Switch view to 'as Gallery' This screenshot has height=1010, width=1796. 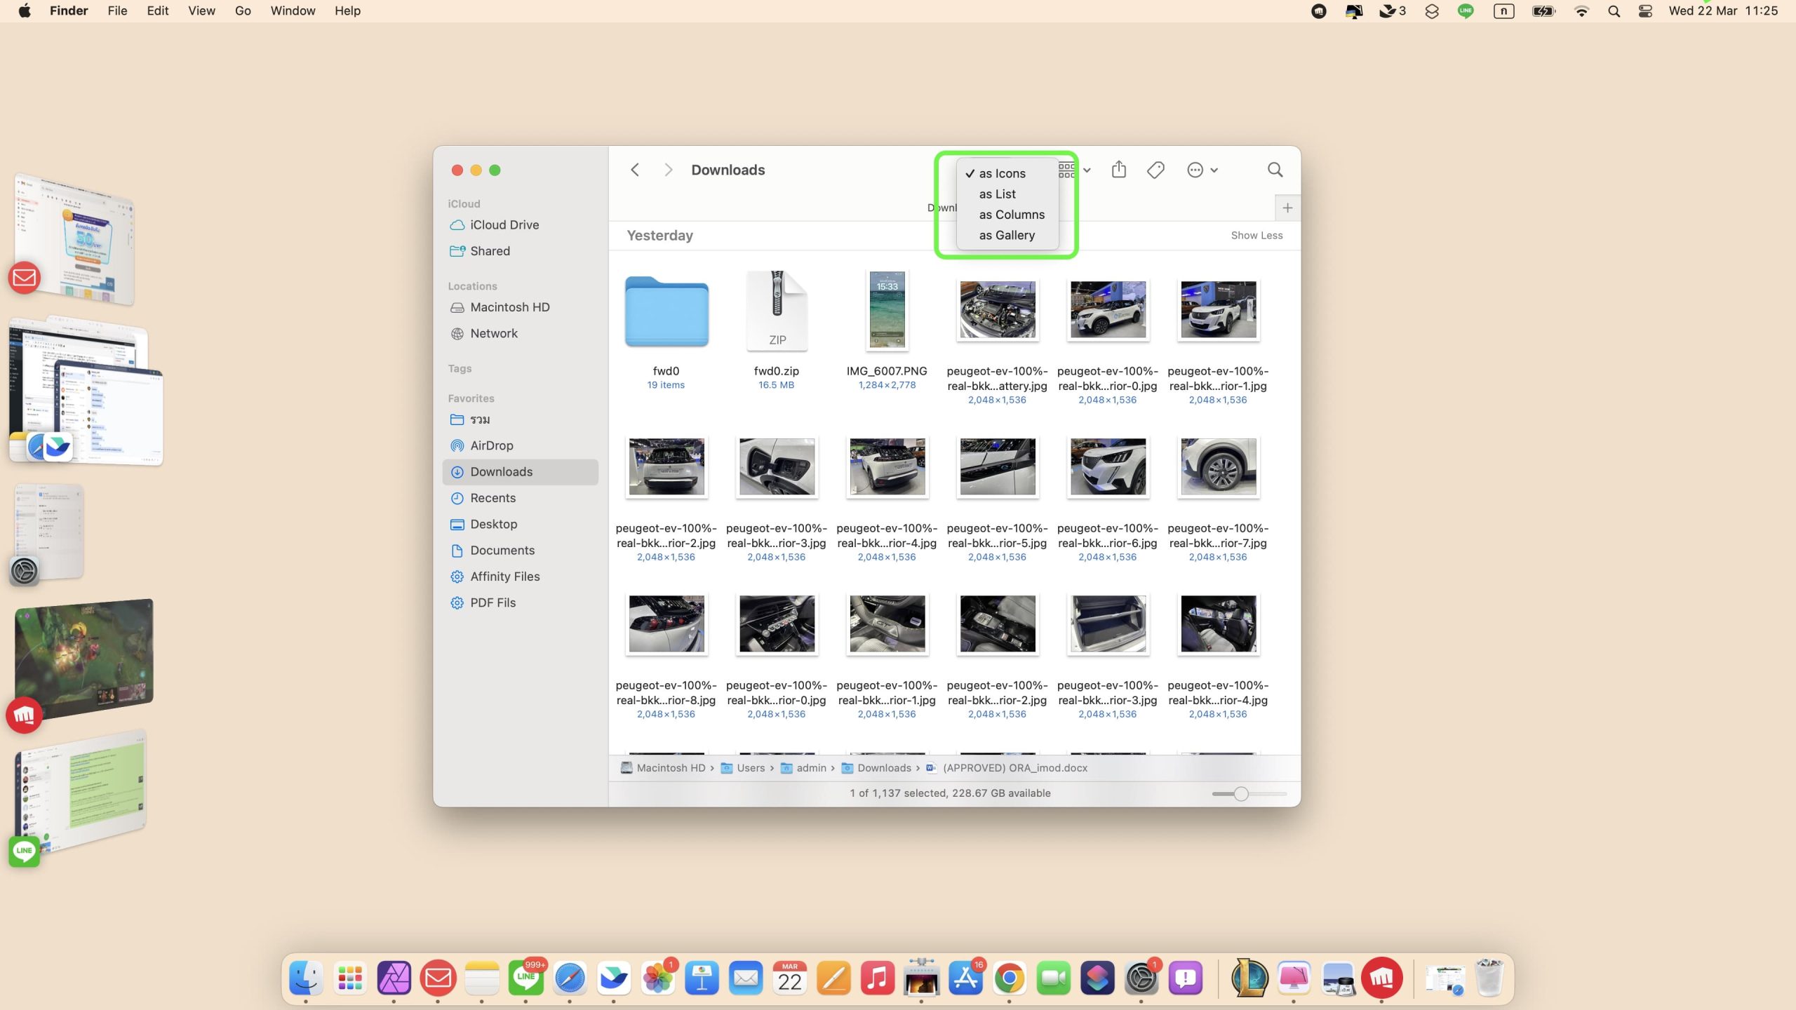(1006, 235)
